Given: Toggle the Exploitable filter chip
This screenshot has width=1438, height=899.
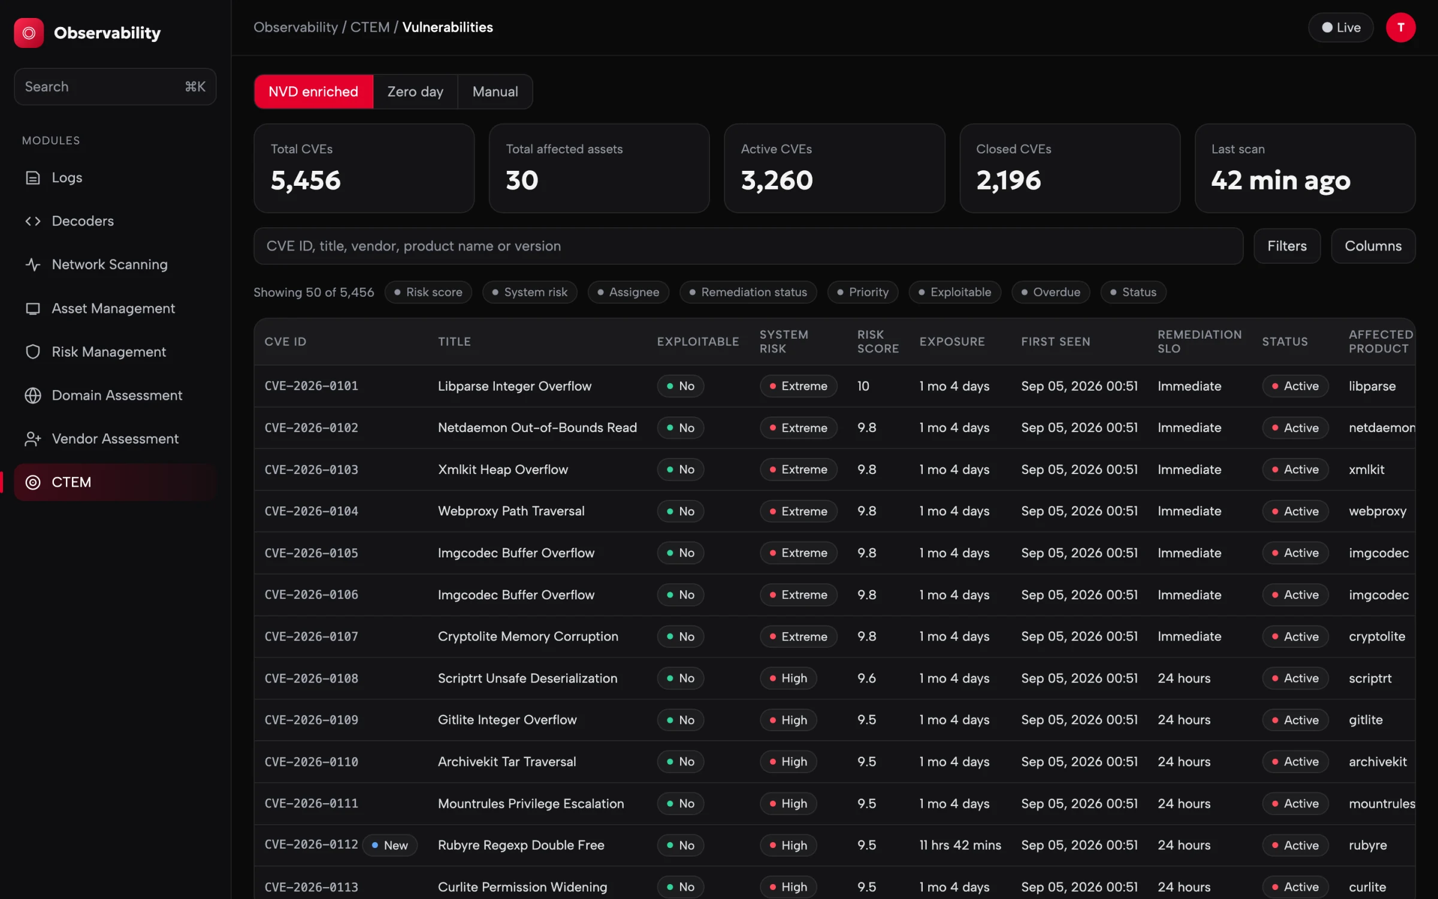Looking at the screenshot, I should pos(955,292).
